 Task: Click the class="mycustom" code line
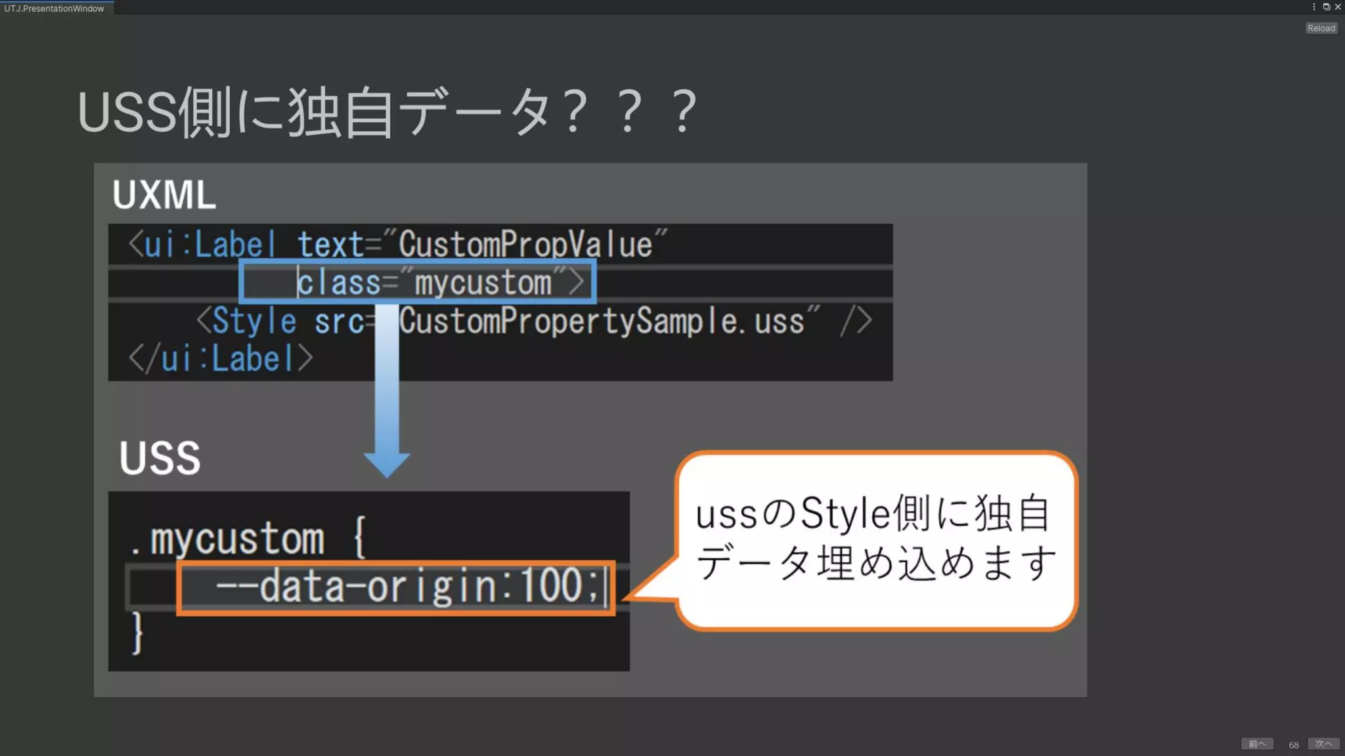(418, 282)
